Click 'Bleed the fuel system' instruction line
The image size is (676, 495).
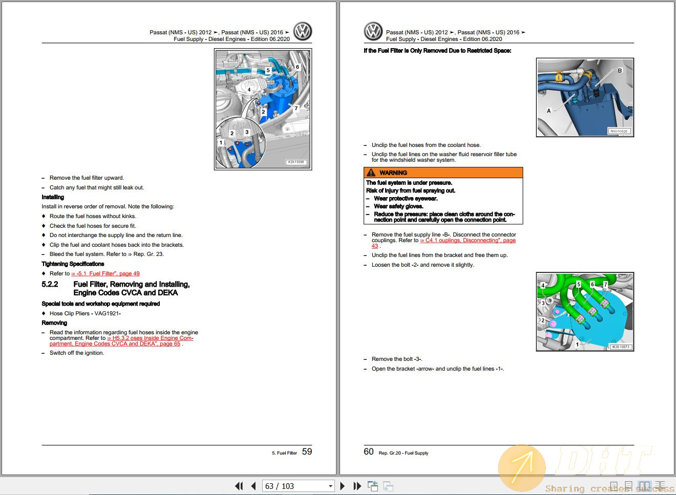pos(107,254)
